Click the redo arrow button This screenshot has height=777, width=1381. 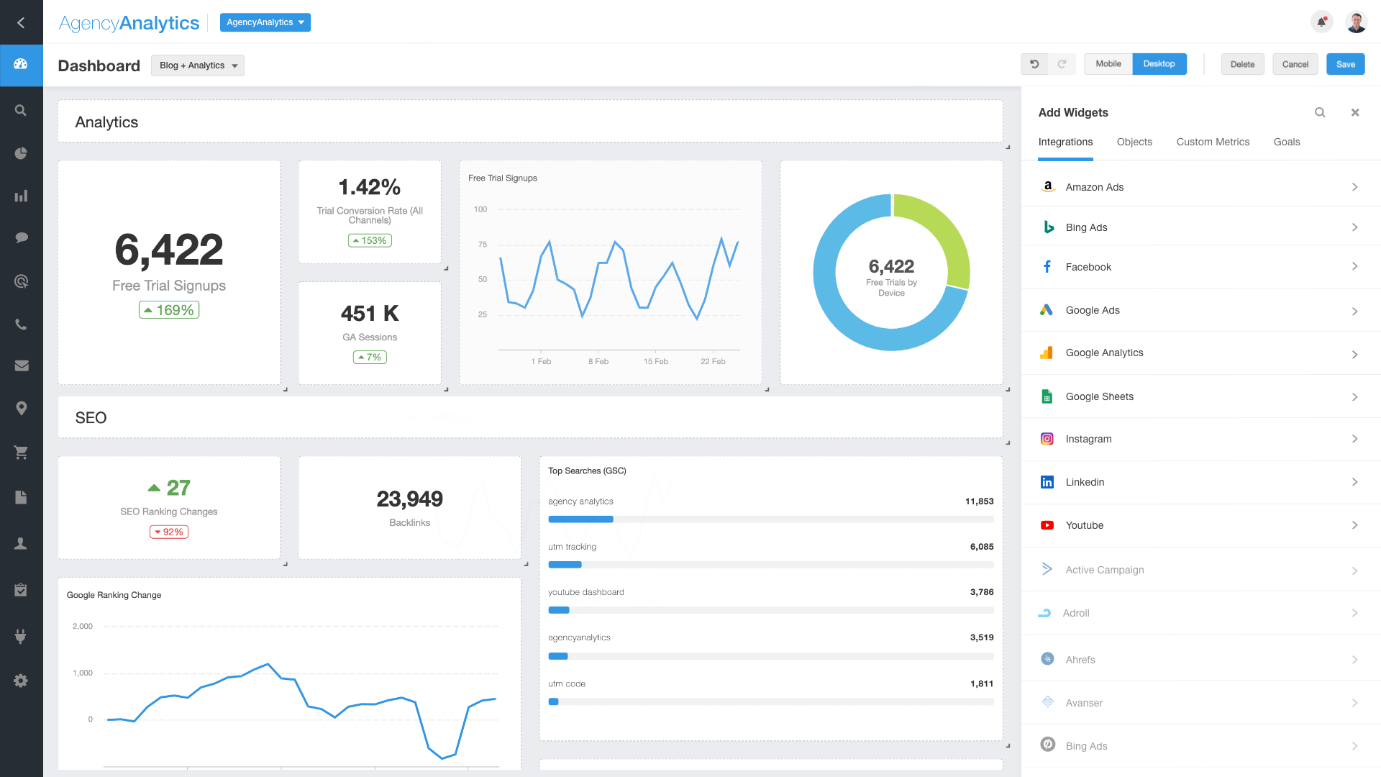[1062, 64]
